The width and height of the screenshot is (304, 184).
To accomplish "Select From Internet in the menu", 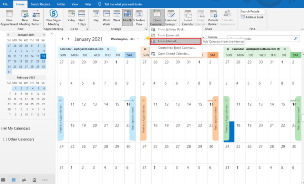I will coord(168,41).
